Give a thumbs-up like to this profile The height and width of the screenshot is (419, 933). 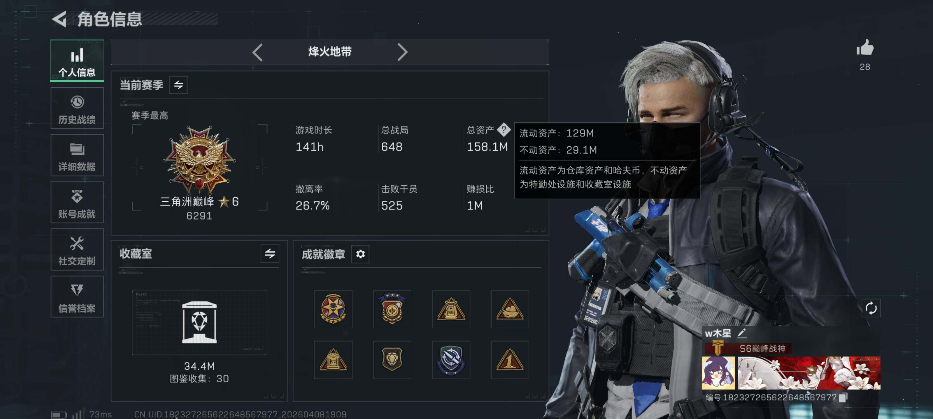tap(865, 48)
